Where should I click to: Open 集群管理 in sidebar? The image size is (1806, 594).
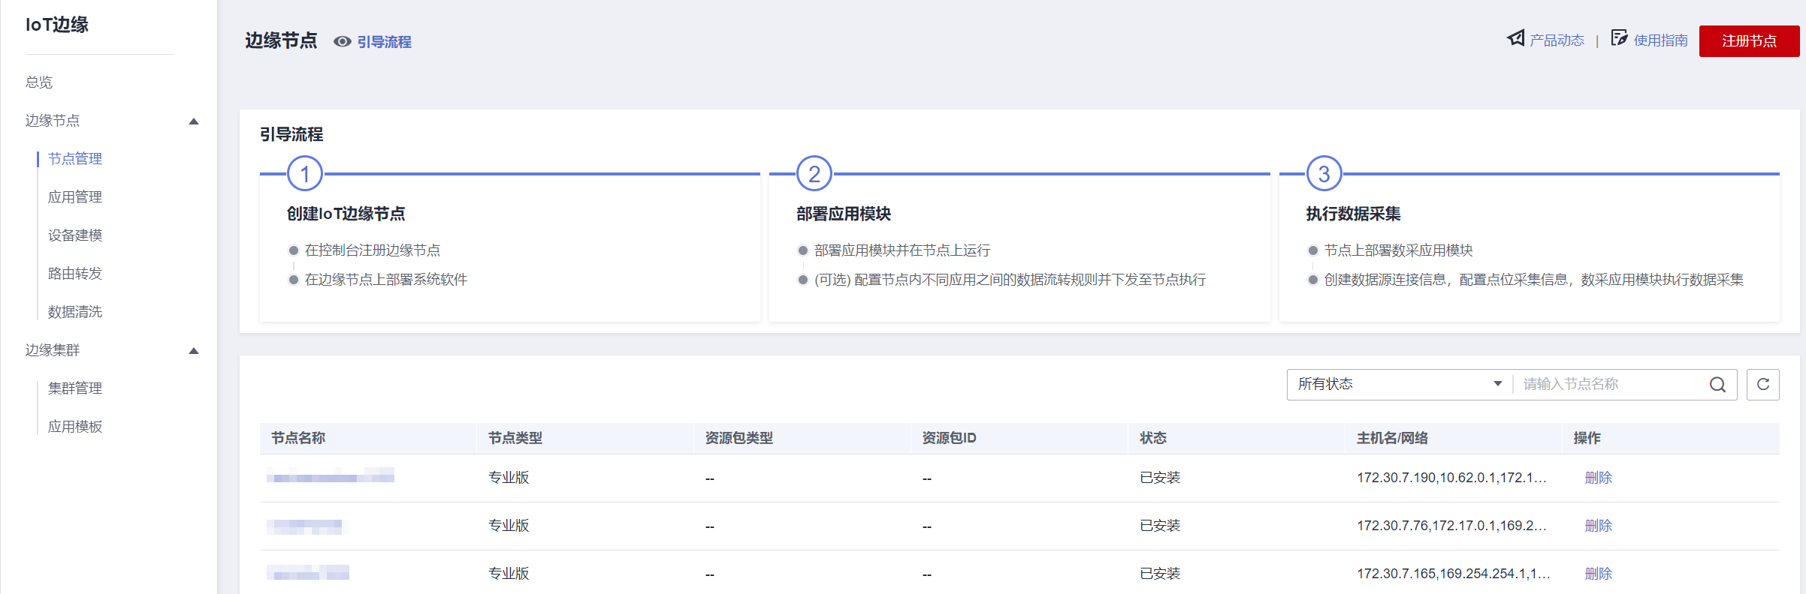[75, 388]
